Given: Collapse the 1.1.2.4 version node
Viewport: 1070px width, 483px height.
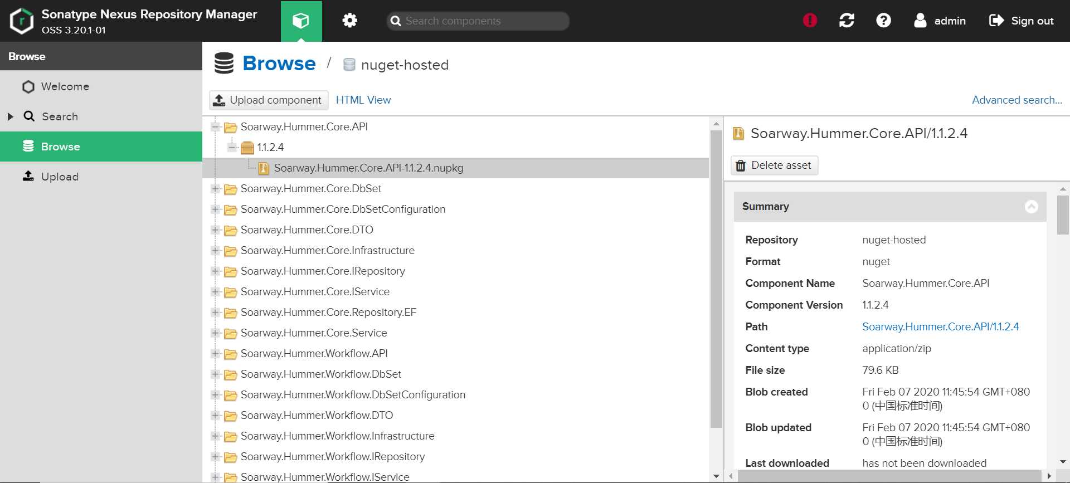Looking at the screenshot, I should tap(232, 148).
